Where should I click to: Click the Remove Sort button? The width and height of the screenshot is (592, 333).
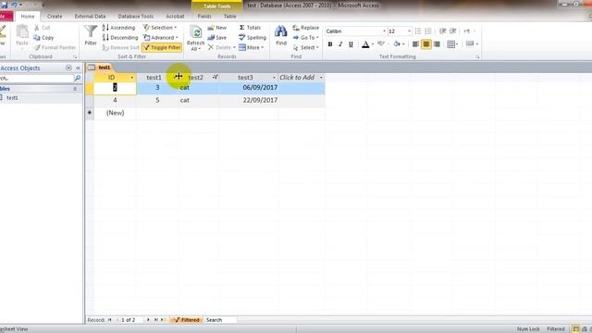click(121, 47)
